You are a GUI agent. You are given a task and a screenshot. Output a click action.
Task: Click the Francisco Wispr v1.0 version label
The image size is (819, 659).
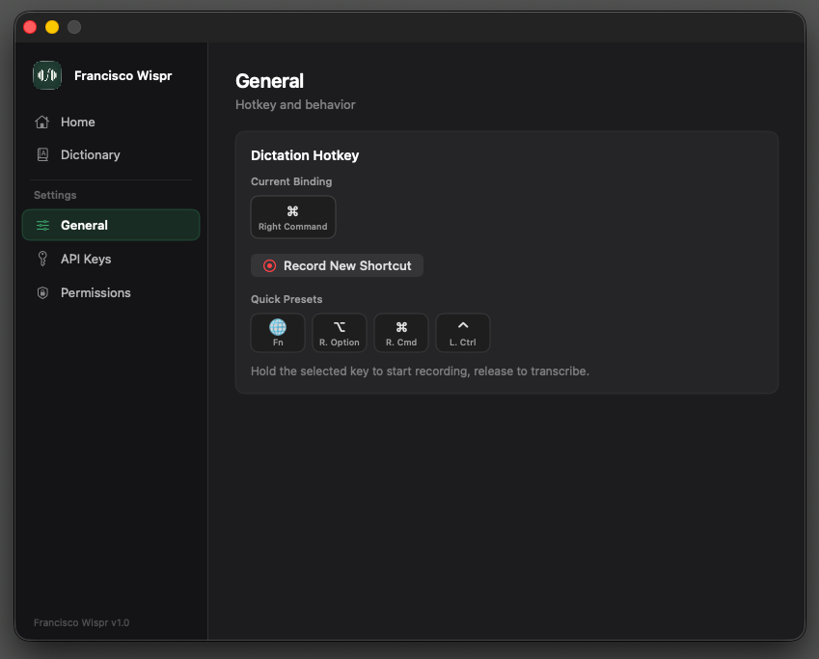point(81,622)
